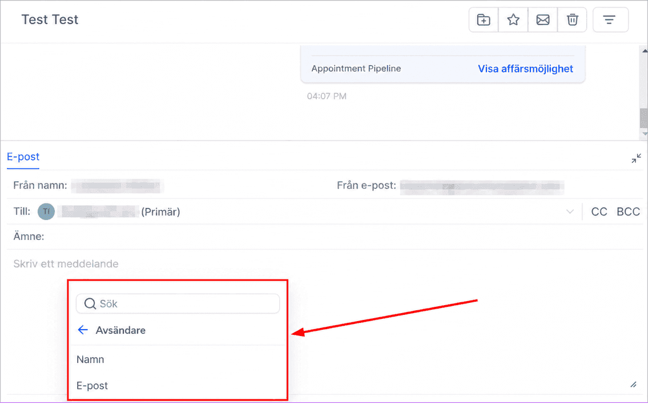Switch to the E-post tab
Screen dimensions: 648x420
23,157
